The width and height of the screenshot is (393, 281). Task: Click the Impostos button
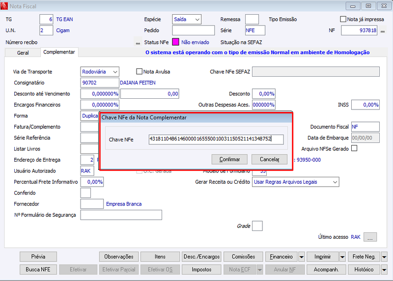[x=201, y=270]
